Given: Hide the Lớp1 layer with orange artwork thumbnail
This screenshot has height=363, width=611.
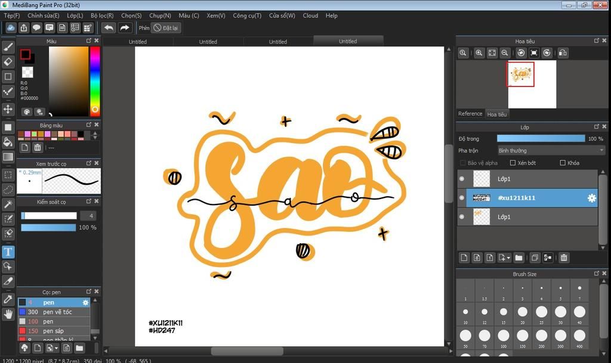Looking at the screenshot, I should coord(462,217).
